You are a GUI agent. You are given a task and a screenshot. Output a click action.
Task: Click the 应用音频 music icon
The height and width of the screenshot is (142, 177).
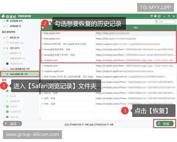[7, 26]
